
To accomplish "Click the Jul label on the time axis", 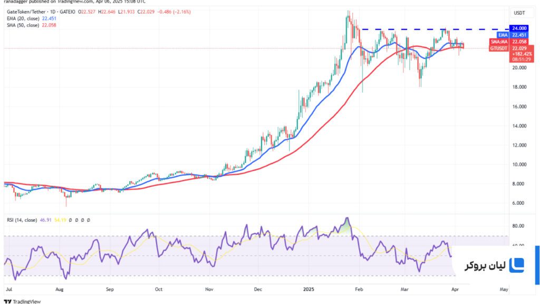I will [x=9, y=289].
